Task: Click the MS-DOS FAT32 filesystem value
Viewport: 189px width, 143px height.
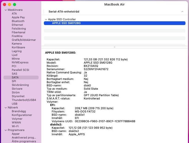Action: pyautogui.click(x=85, y=111)
